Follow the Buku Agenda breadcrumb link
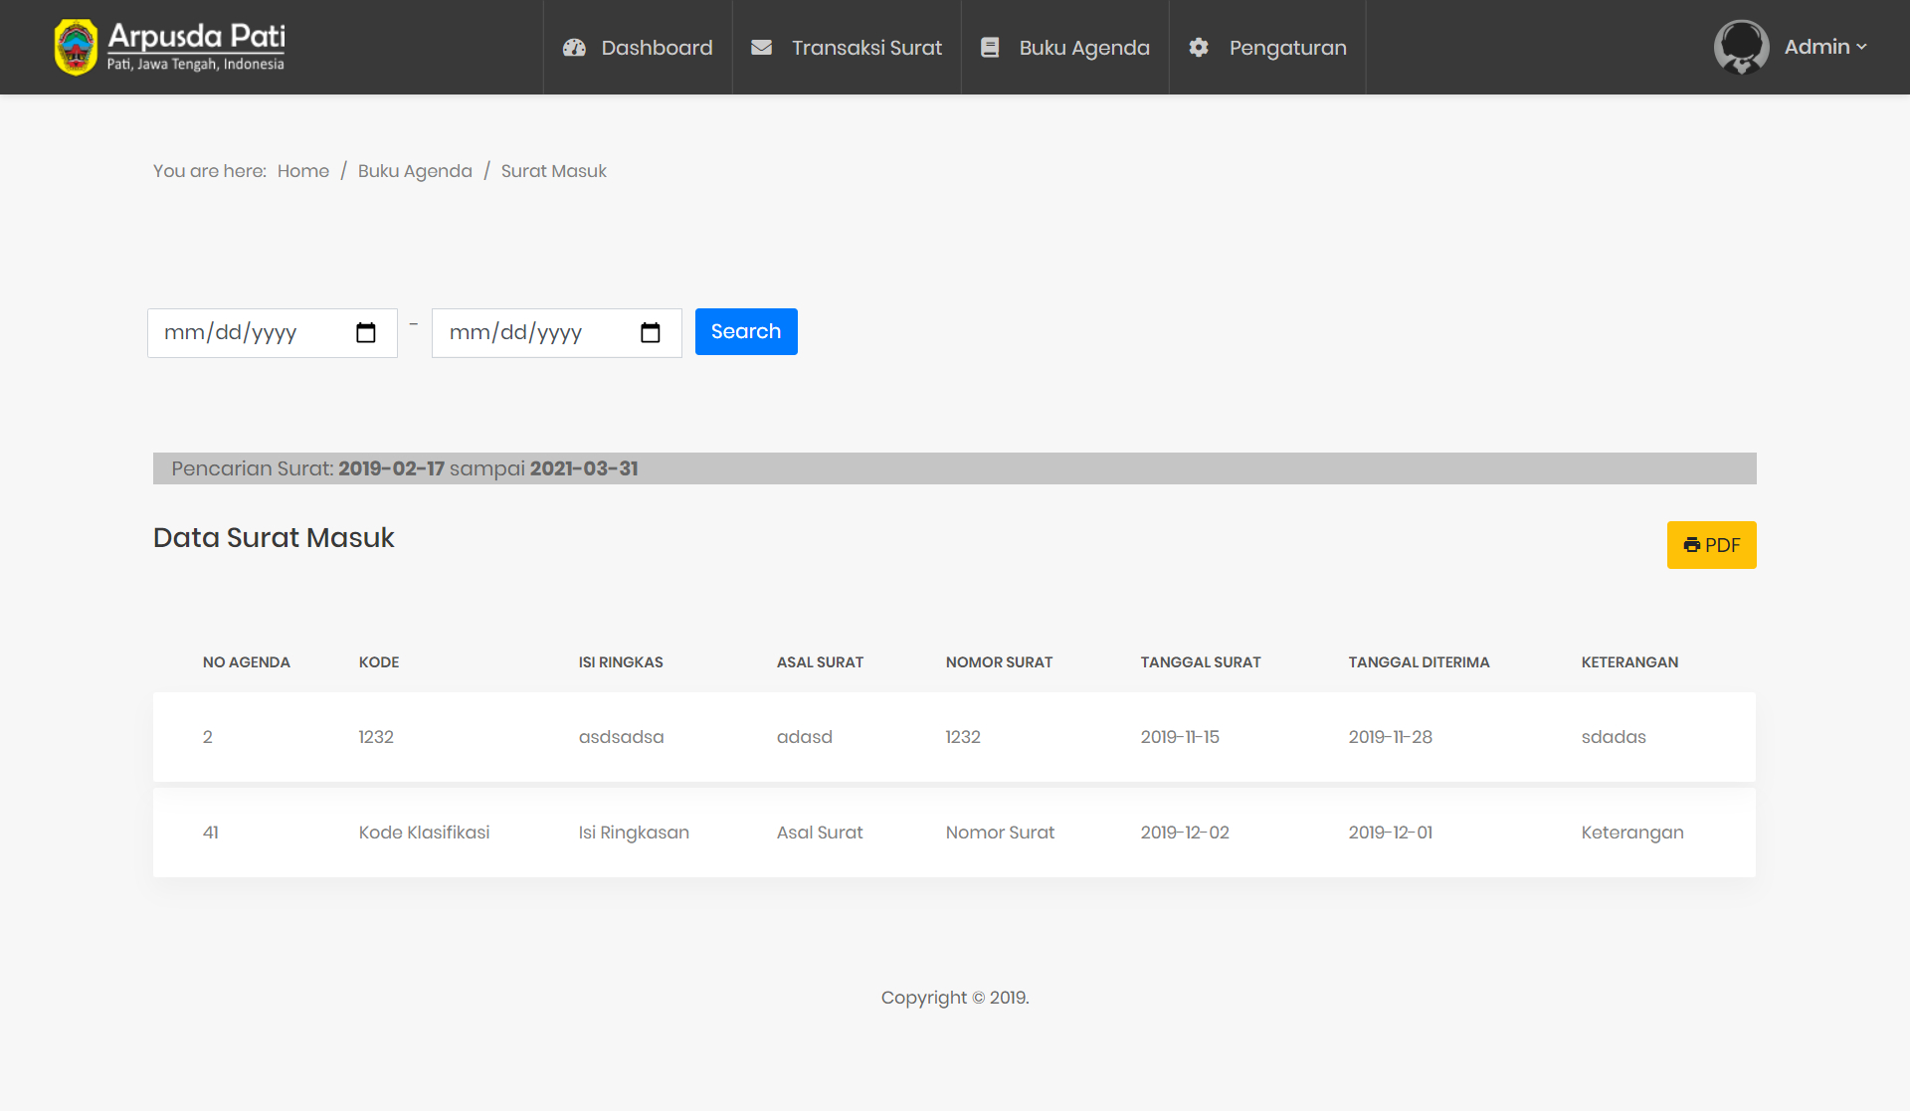Viewport: 1910px width, 1111px height. coord(415,171)
